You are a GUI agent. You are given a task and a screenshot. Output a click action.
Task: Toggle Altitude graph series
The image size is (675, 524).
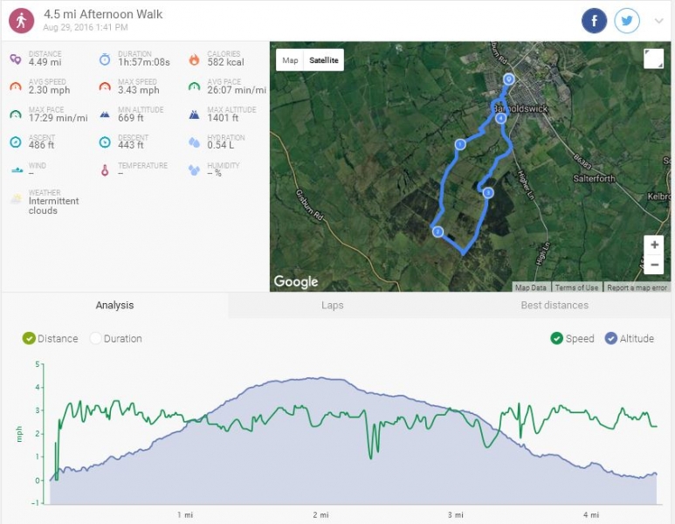(x=611, y=339)
